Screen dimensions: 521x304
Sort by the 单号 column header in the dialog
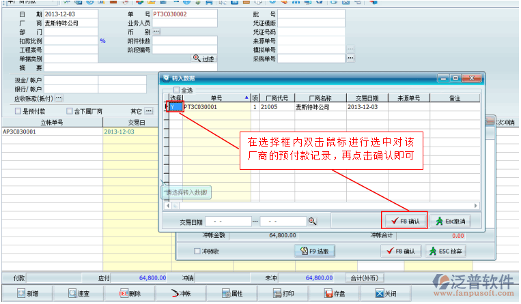(216, 98)
